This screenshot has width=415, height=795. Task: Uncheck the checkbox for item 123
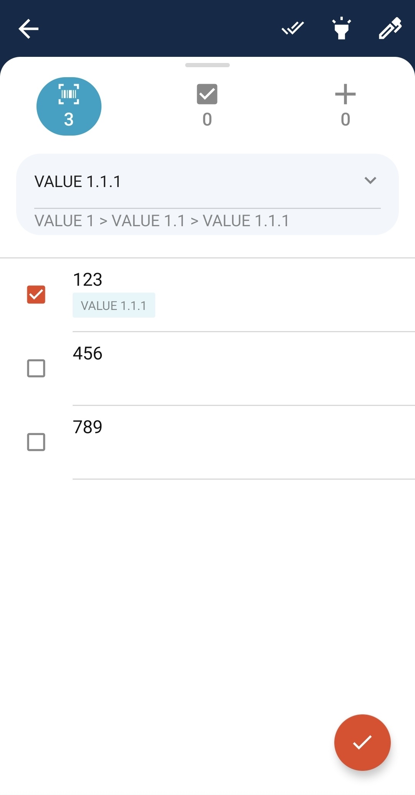point(36,295)
